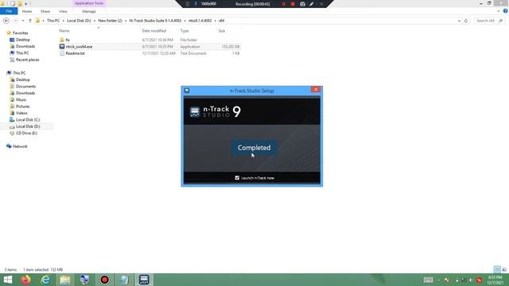Viewport: 509px width, 286px height.
Task: Click the Completed button in setup dialog
Action: pyautogui.click(x=254, y=148)
